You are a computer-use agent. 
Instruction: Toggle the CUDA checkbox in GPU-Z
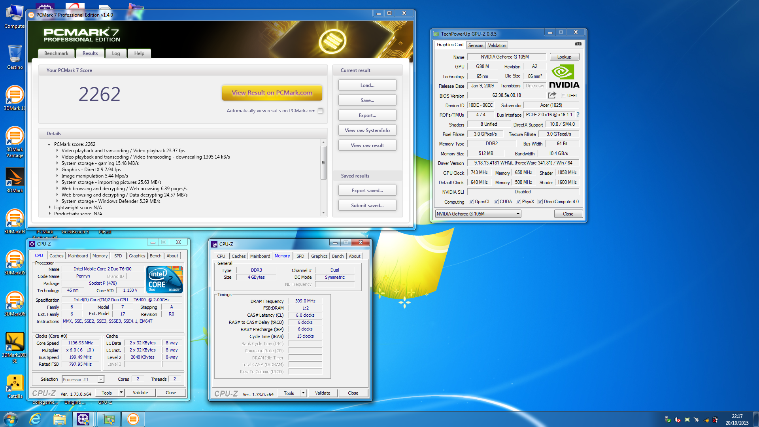pos(496,202)
